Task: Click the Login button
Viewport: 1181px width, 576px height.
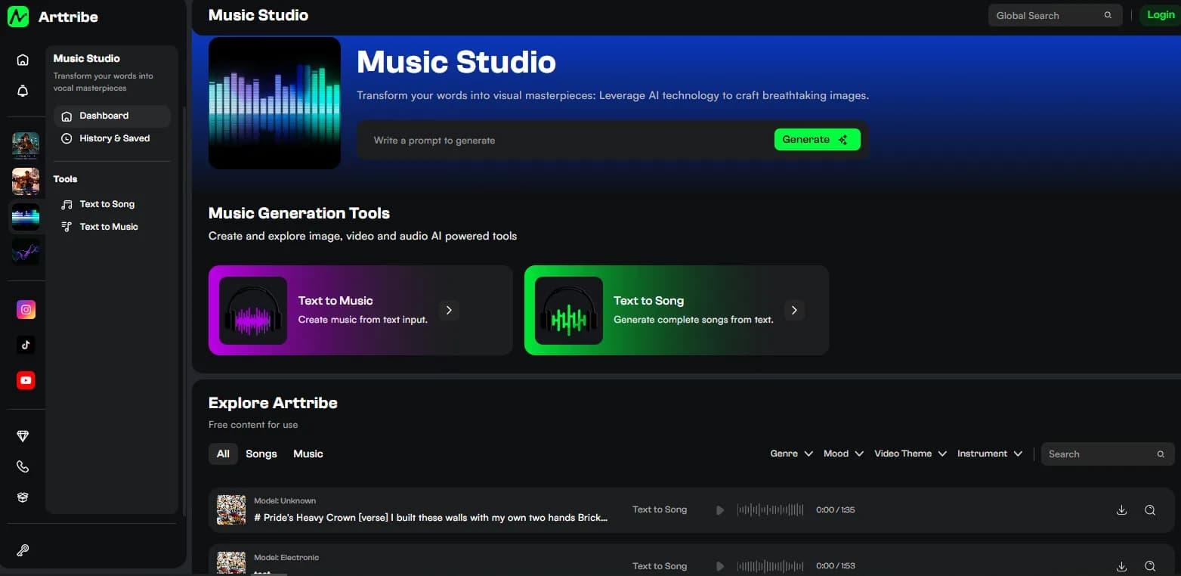Action: [1160, 15]
